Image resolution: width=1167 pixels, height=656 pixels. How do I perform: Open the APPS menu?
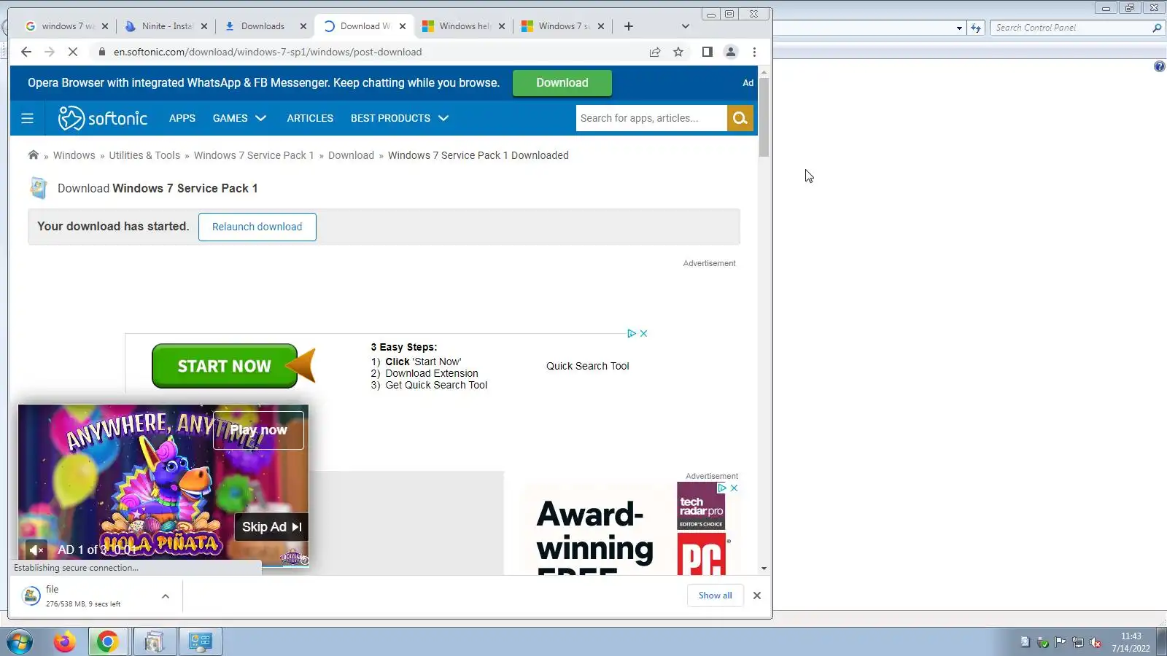pos(182,118)
